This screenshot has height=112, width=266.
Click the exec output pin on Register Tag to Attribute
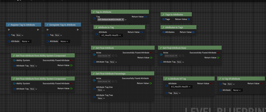38,30
